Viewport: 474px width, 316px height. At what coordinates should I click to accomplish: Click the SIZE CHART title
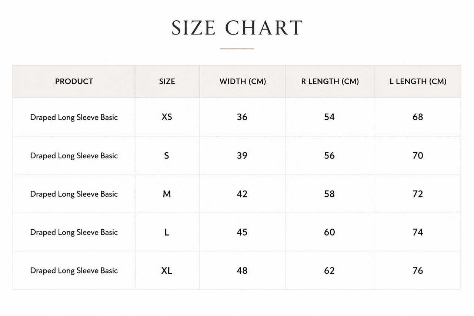click(x=237, y=28)
